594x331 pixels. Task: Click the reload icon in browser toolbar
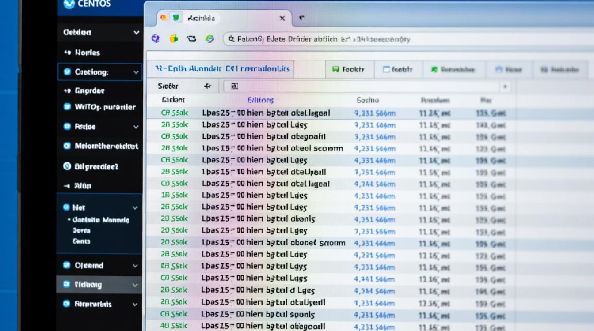point(191,39)
